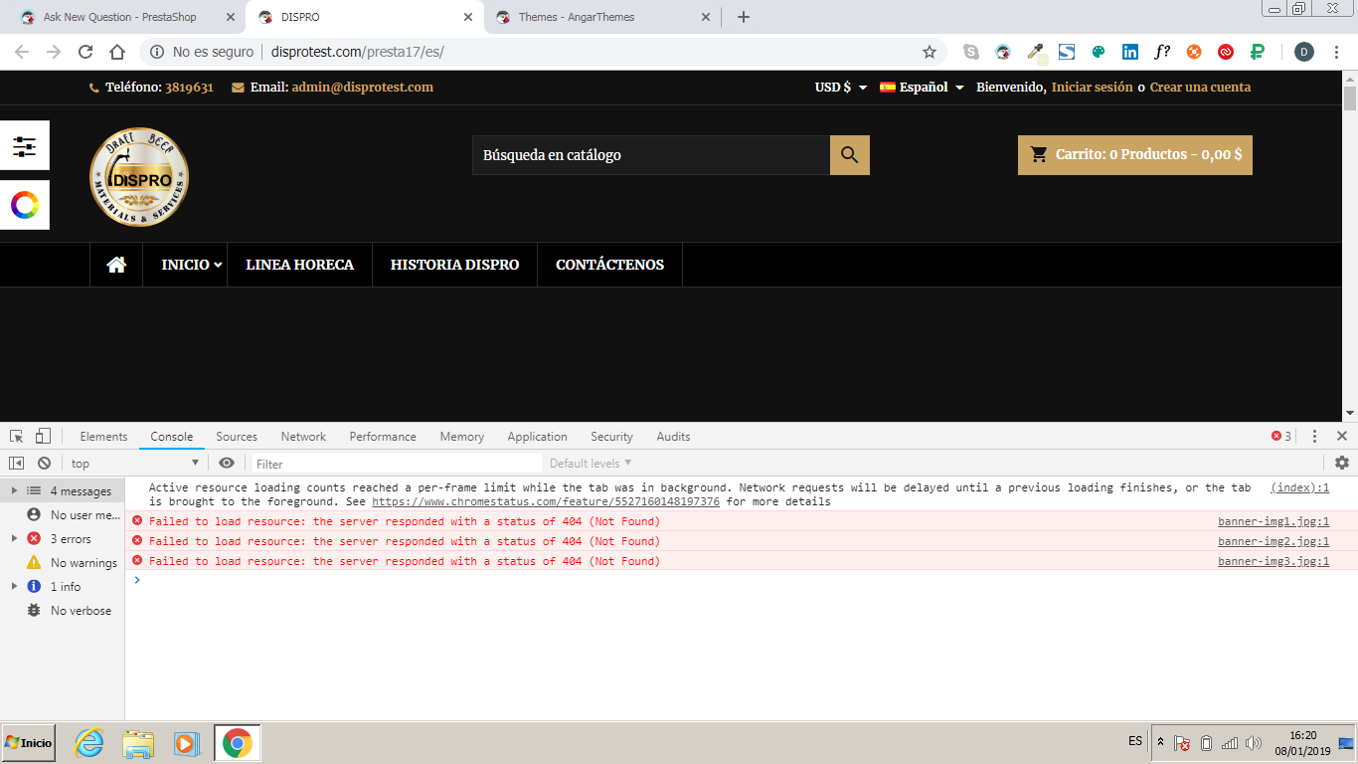This screenshot has width=1358, height=764.
Task: Clear the console output
Action: (44, 463)
